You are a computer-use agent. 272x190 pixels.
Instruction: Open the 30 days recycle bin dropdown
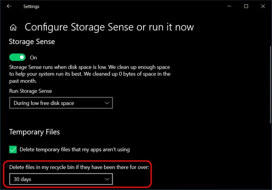click(x=61, y=179)
